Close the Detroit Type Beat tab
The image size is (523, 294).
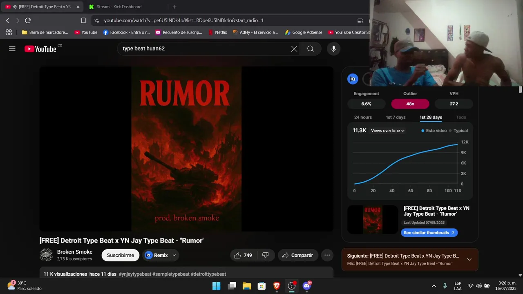[x=78, y=7]
